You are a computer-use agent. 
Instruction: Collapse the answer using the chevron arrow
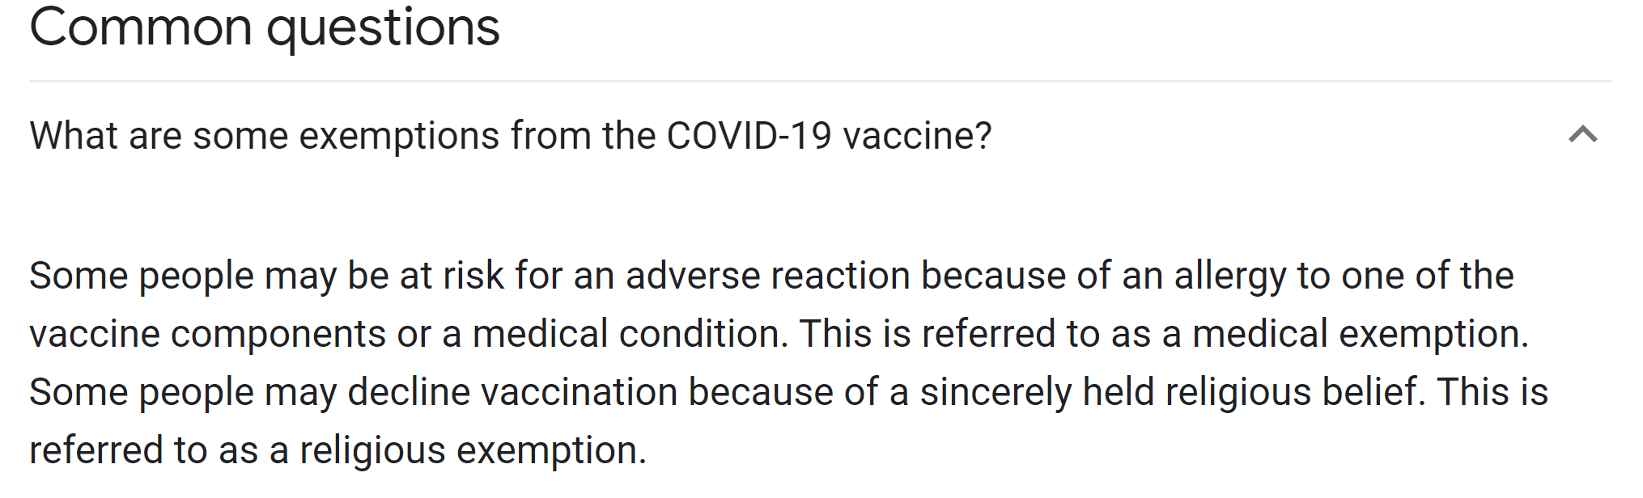coord(1582,135)
